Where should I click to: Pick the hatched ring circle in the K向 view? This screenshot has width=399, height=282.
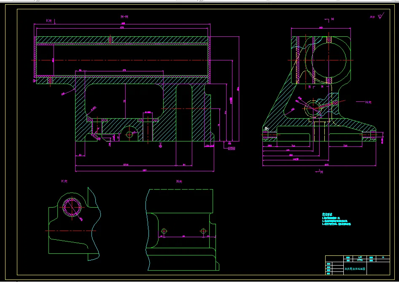(72, 207)
